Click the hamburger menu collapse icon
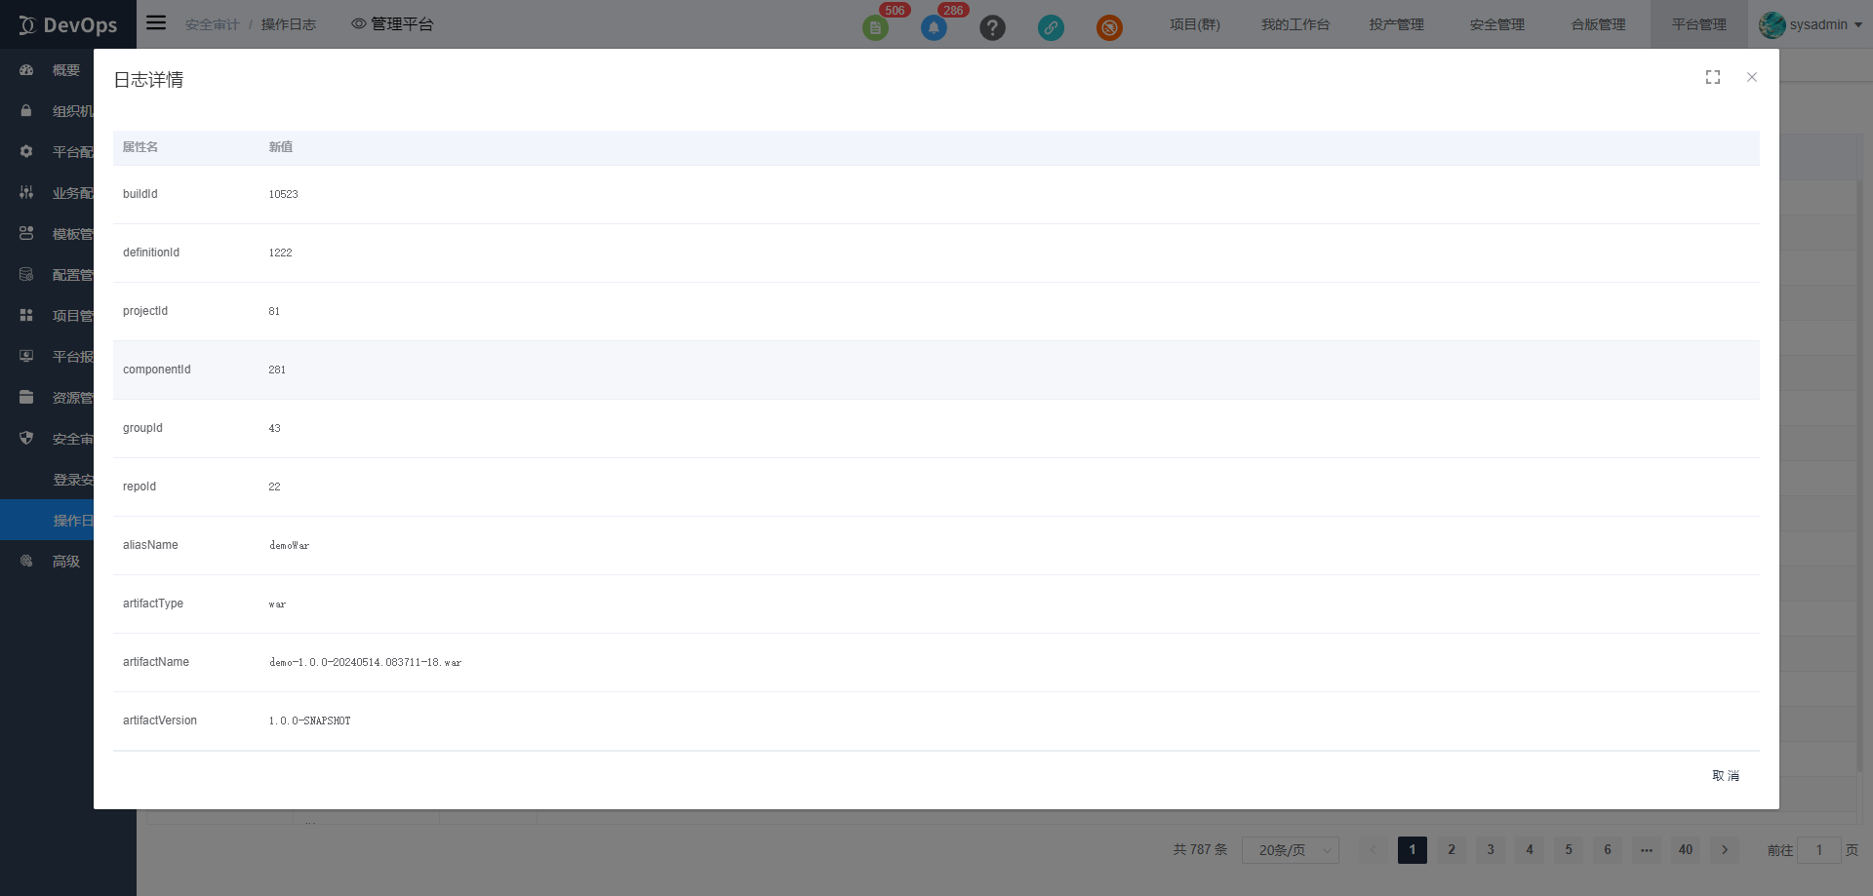 tap(156, 22)
